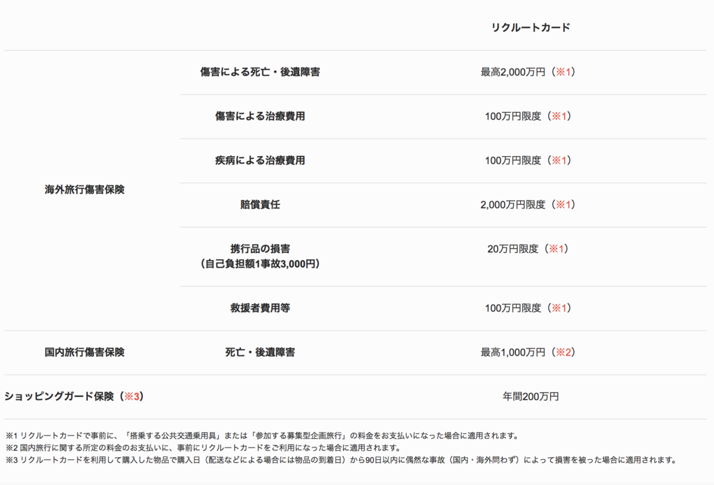714x485 pixels.
Task: Click the 救援者費用等 label
Action: [260, 308]
